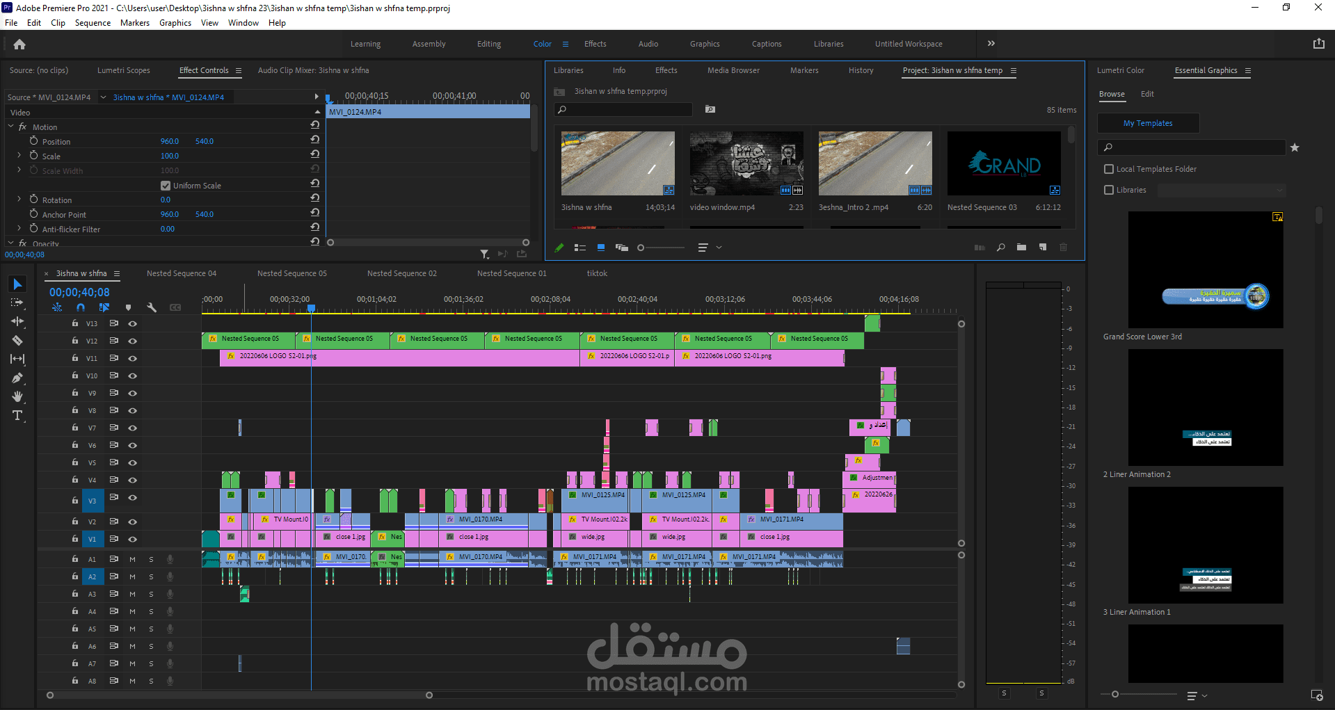Screen dimensions: 1335x710
Task: Open the Sequence menu
Action: click(93, 23)
